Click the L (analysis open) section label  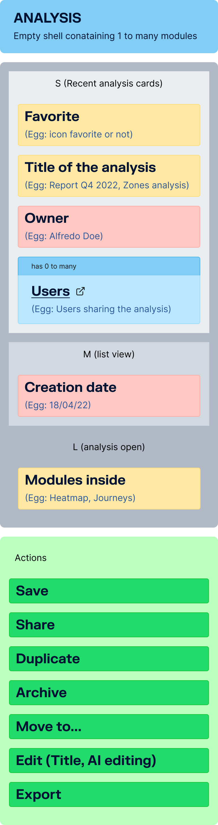109,447
